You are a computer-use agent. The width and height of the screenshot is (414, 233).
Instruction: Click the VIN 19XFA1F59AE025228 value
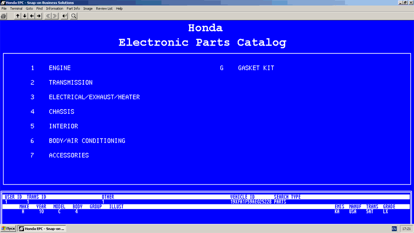[x=251, y=202]
